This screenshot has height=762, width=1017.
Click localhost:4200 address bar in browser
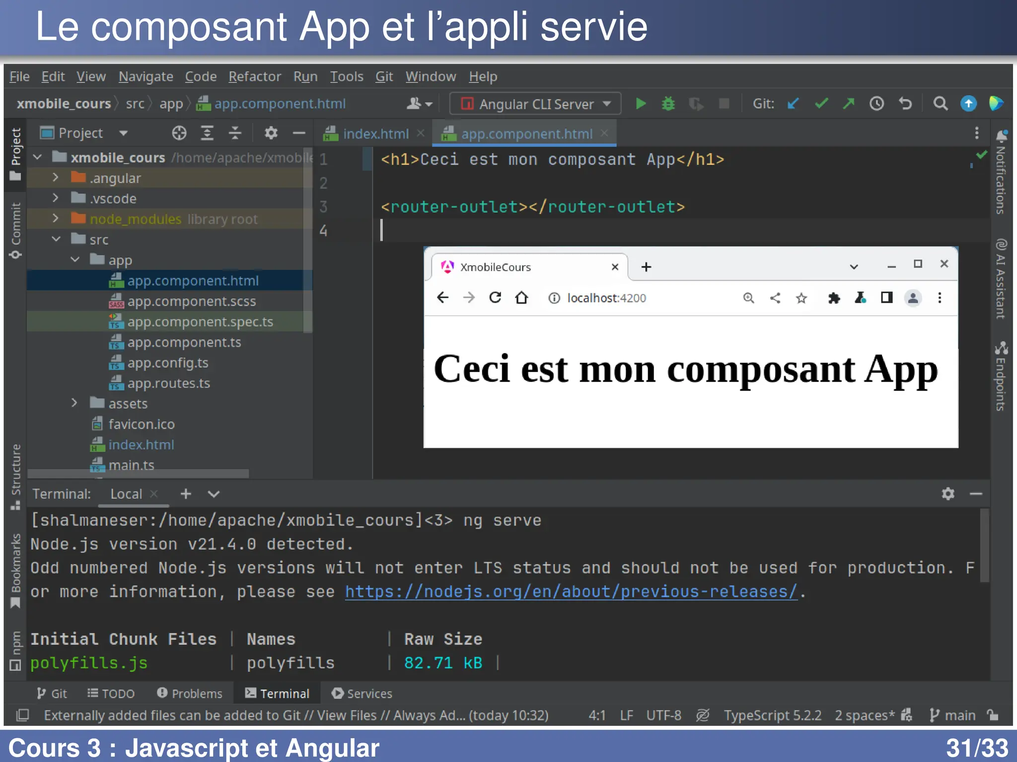pos(606,298)
